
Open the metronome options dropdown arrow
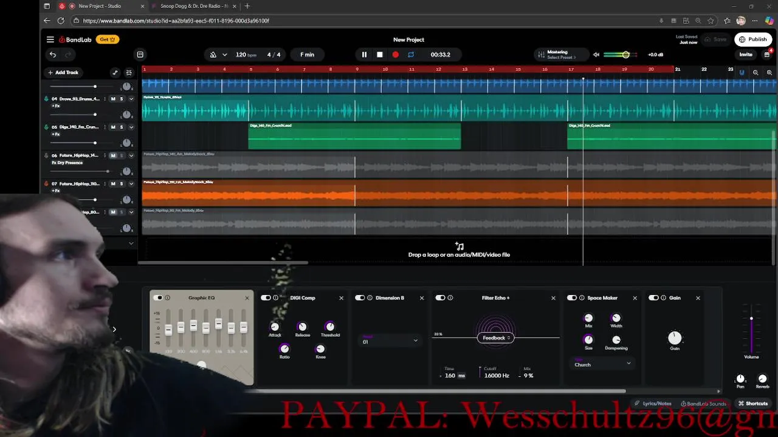225,55
